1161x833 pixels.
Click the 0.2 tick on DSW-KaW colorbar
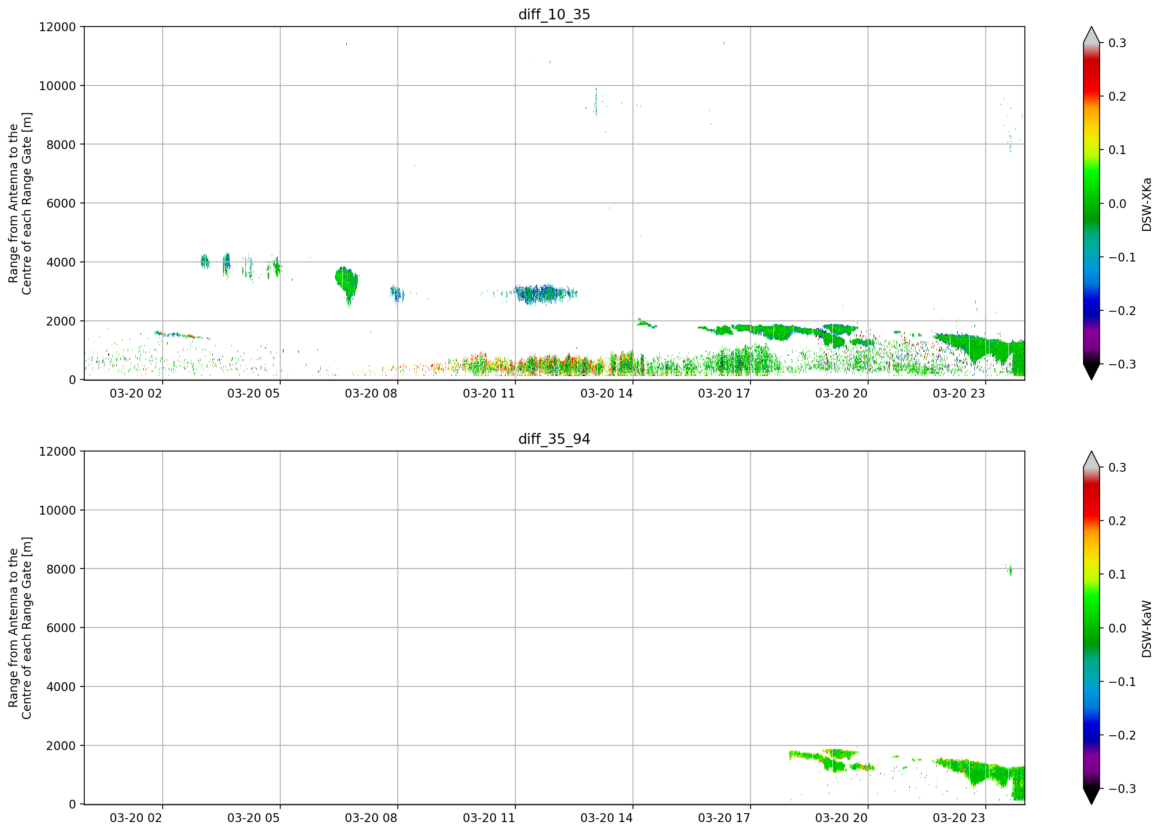1118,521
